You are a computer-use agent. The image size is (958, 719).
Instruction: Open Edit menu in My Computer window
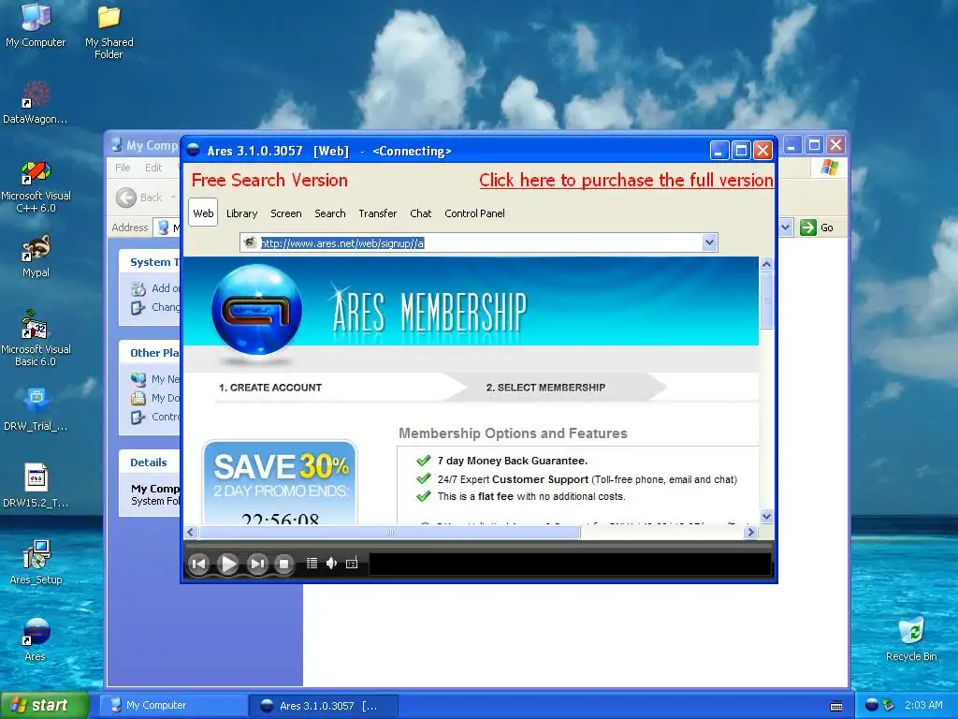click(x=153, y=168)
